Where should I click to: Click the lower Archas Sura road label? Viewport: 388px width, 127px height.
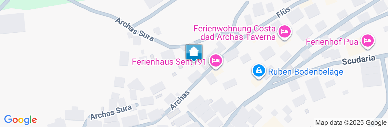[x=111, y=112]
